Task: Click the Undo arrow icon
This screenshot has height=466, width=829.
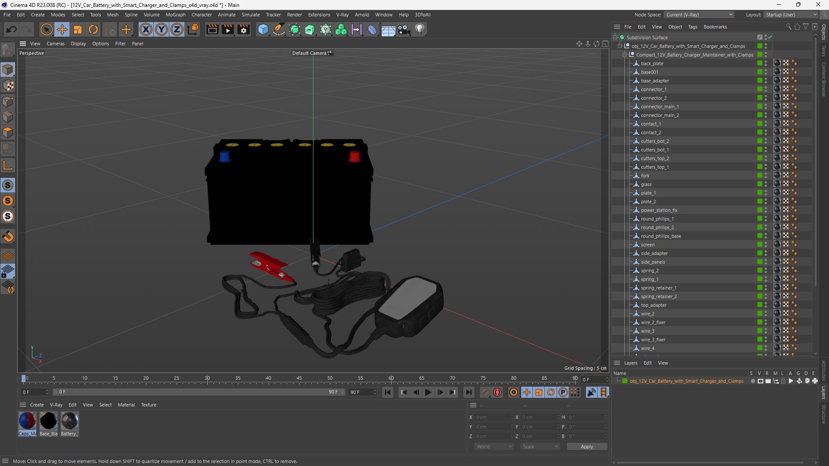Action: tap(12, 29)
